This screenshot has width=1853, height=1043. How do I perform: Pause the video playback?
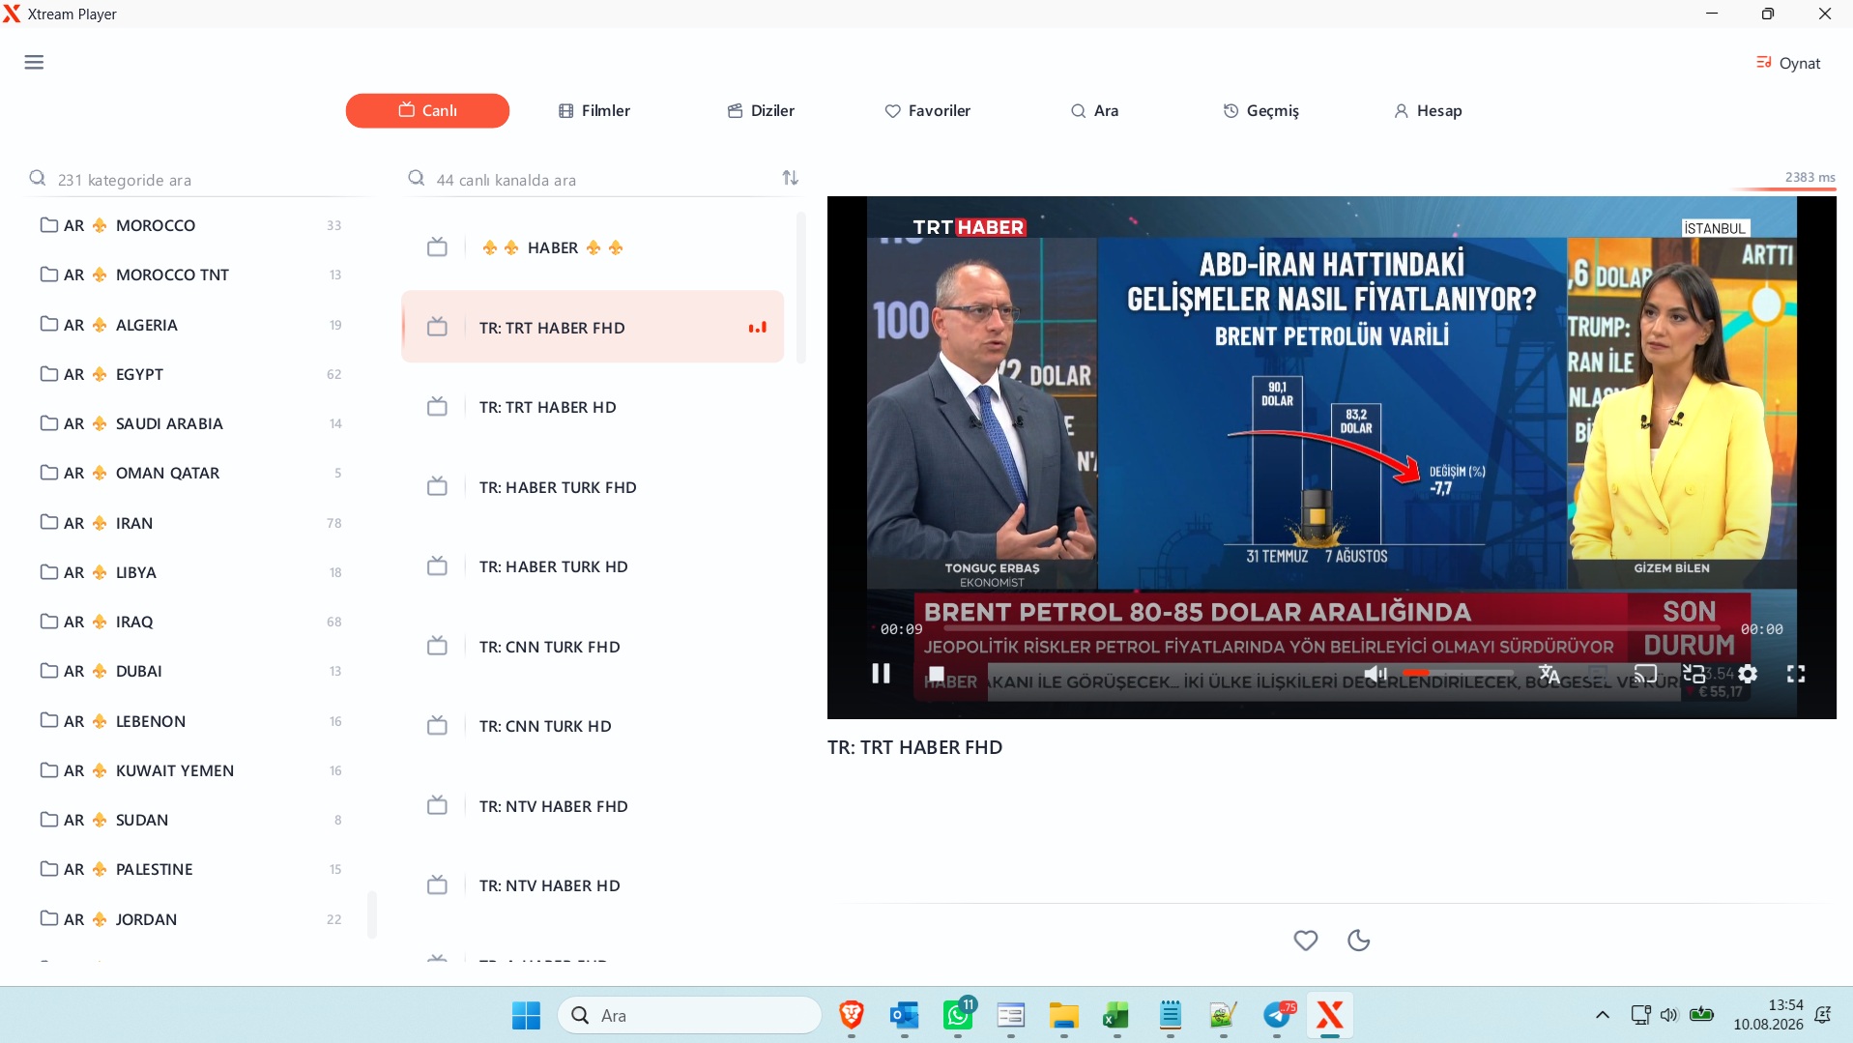click(x=881, y=674)
